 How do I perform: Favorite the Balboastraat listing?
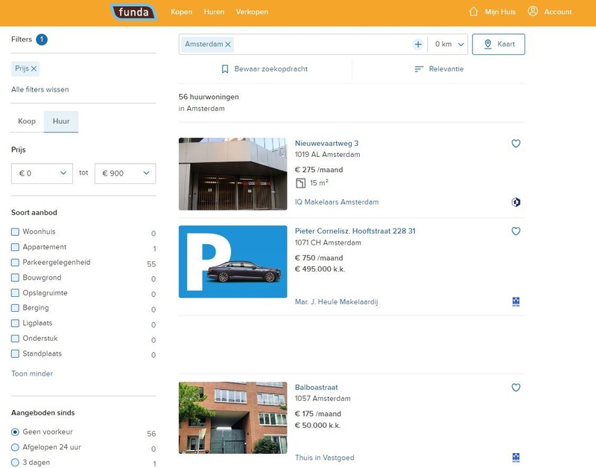coord(516,388)
